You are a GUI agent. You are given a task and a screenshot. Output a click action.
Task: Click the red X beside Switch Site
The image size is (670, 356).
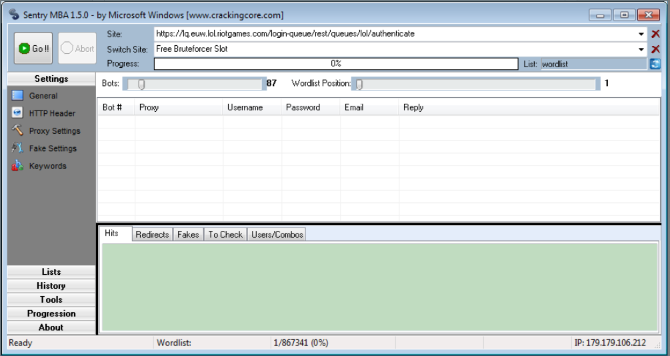point(655,49)
